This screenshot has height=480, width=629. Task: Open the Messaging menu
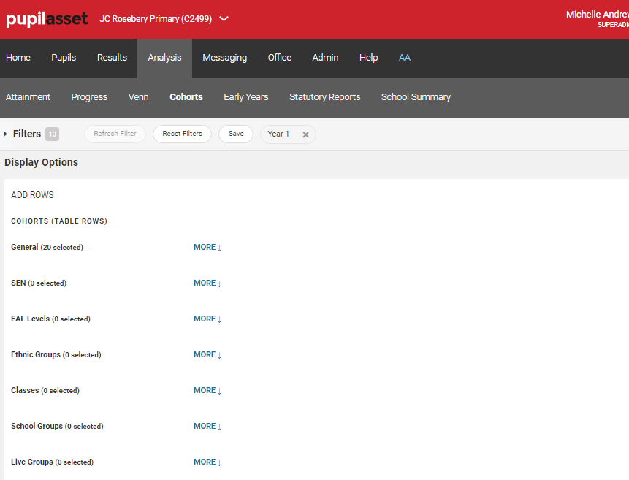click(x=224, y=58)
